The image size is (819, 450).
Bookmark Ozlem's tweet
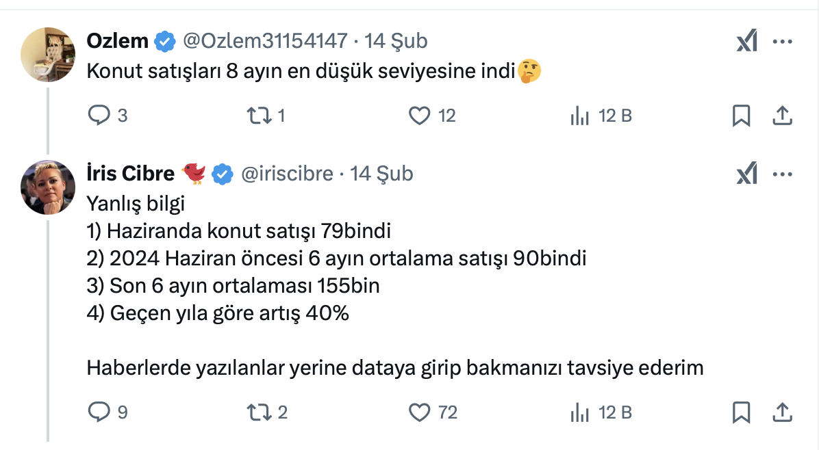[741, 116]
